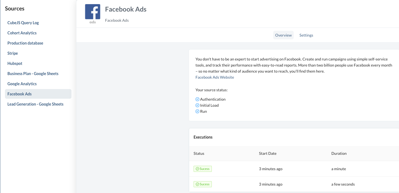Switch to the Settings tab
The width and height of the screenshot is (399, 193).
tap(306, 35)
